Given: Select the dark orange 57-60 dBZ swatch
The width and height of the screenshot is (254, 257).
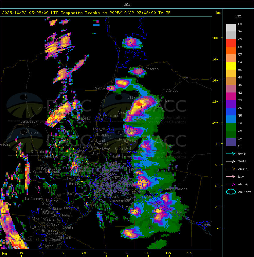Looking at the screenshot, I should point(231,50).
